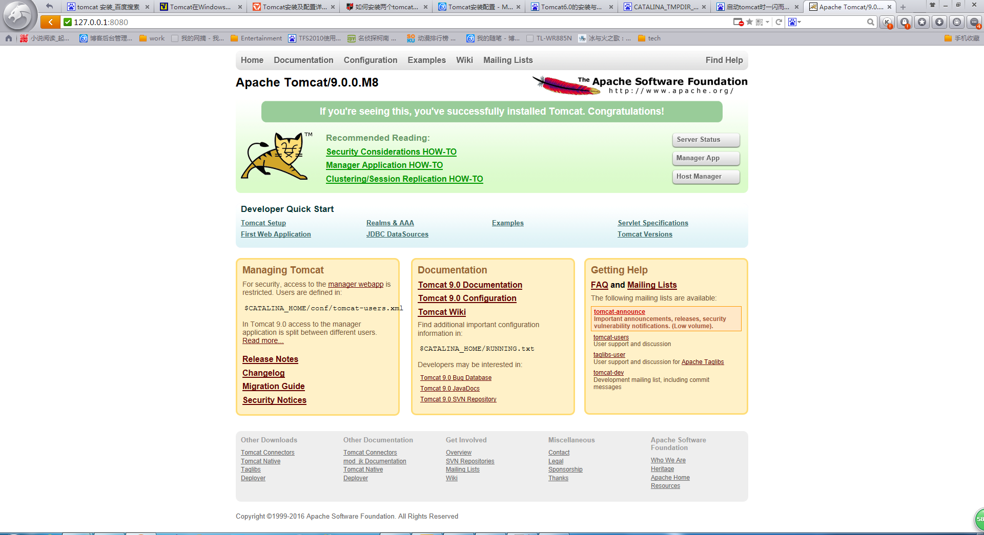Screen dimensions: 984x535
Task: Expand the Baidu search engine selector dropdown
Action: (795, 22)
